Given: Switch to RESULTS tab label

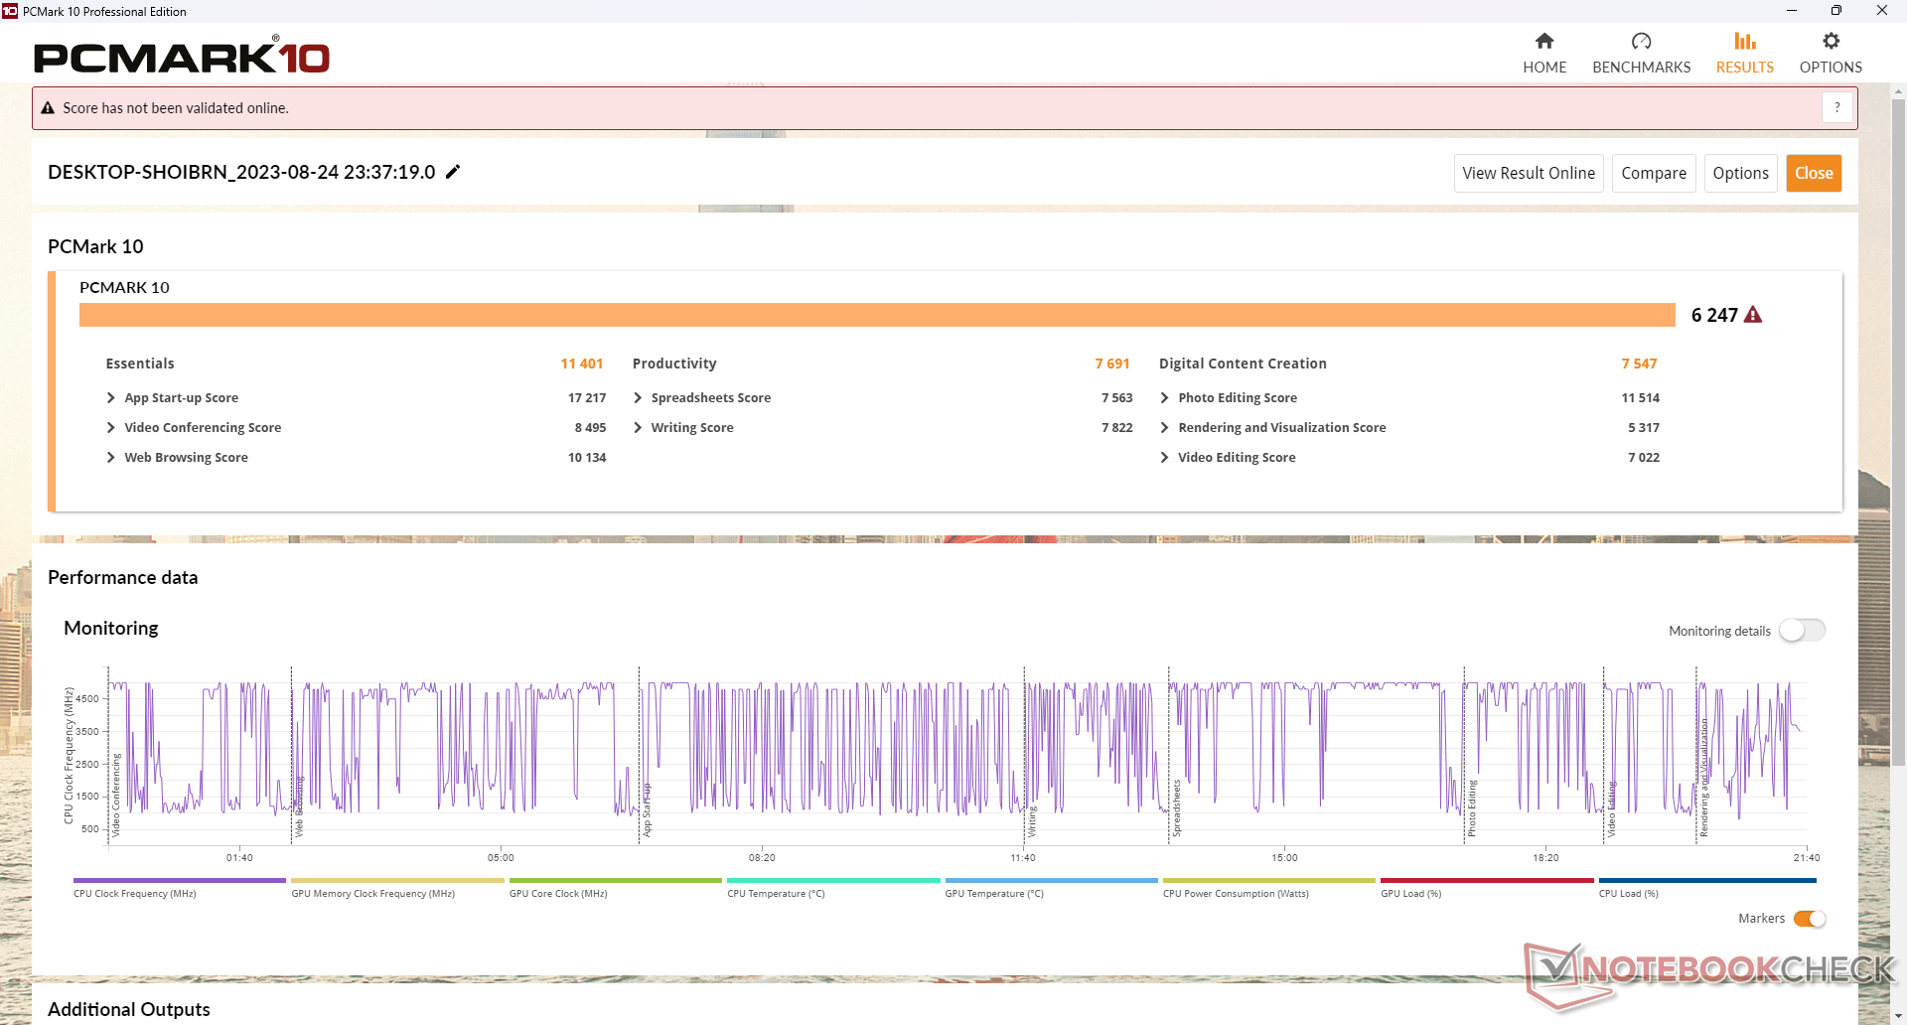Looking at the screenshot, I should tap(1745, 68).
